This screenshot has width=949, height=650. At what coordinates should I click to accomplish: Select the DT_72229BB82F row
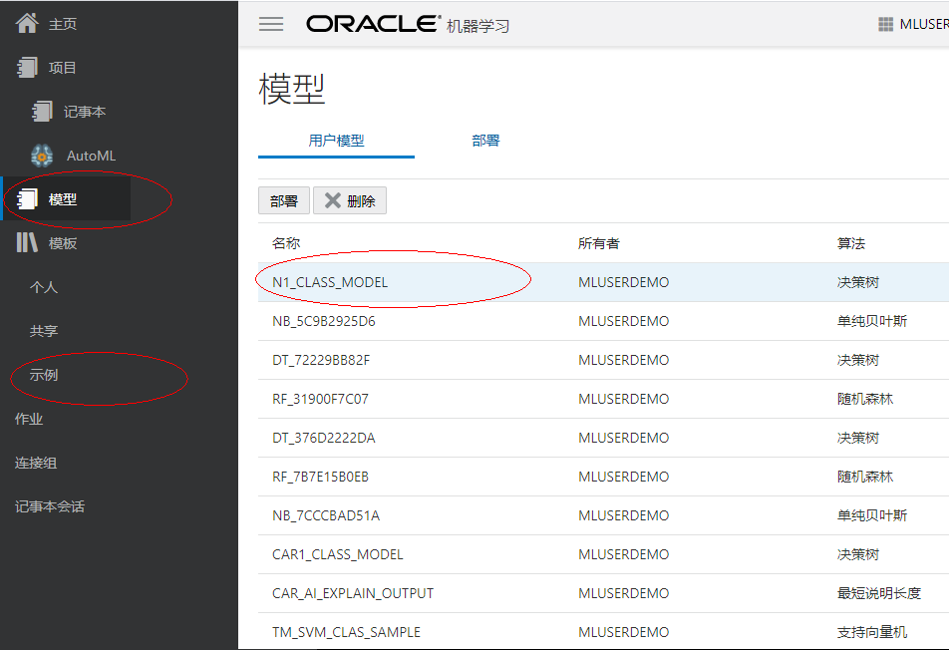[x=603, y=360]
